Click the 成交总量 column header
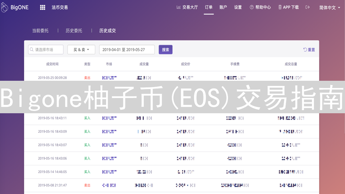Viewport: 345px width, 194px height. point(291,64)
